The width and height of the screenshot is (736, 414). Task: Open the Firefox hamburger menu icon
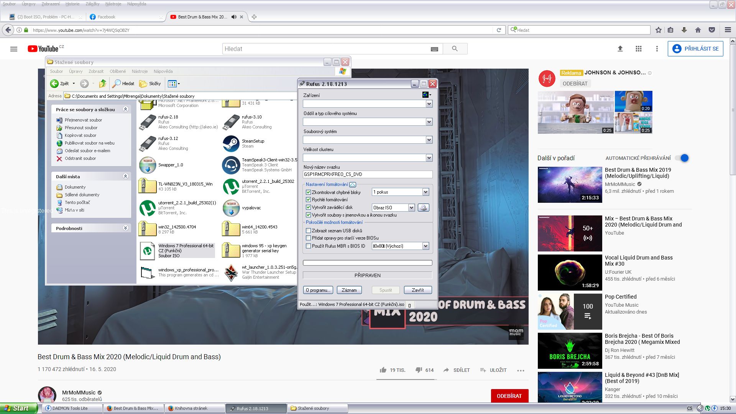coord(728,30)
